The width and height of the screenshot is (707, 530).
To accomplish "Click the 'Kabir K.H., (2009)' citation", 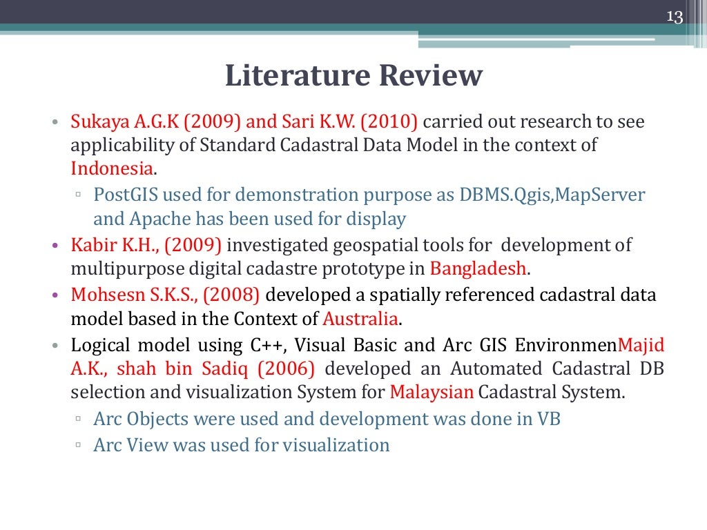I will coord(146,245).
